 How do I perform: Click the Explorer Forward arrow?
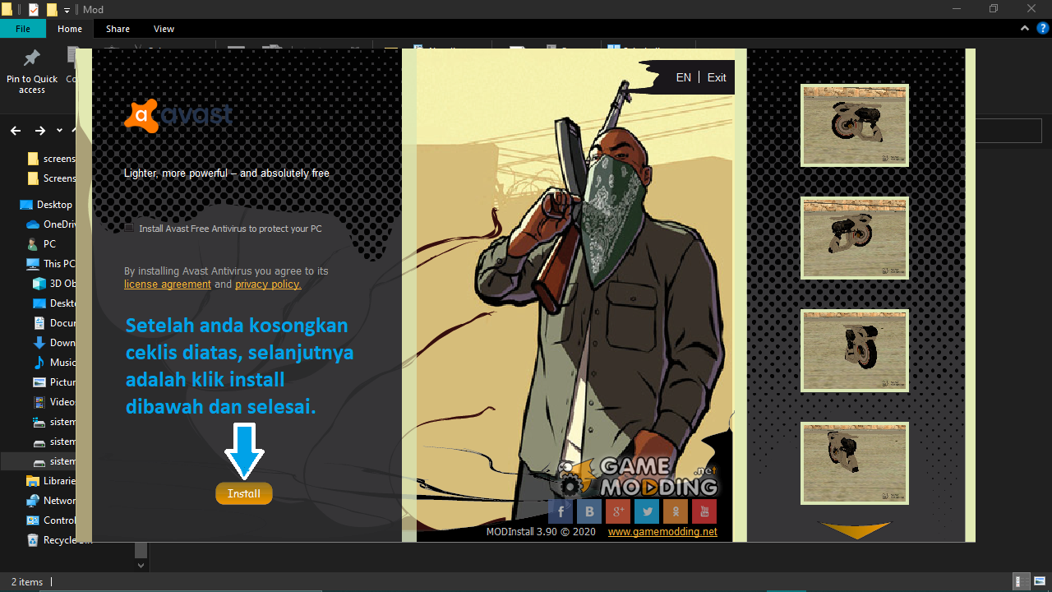pyautogui.click(x=39, y=131)
